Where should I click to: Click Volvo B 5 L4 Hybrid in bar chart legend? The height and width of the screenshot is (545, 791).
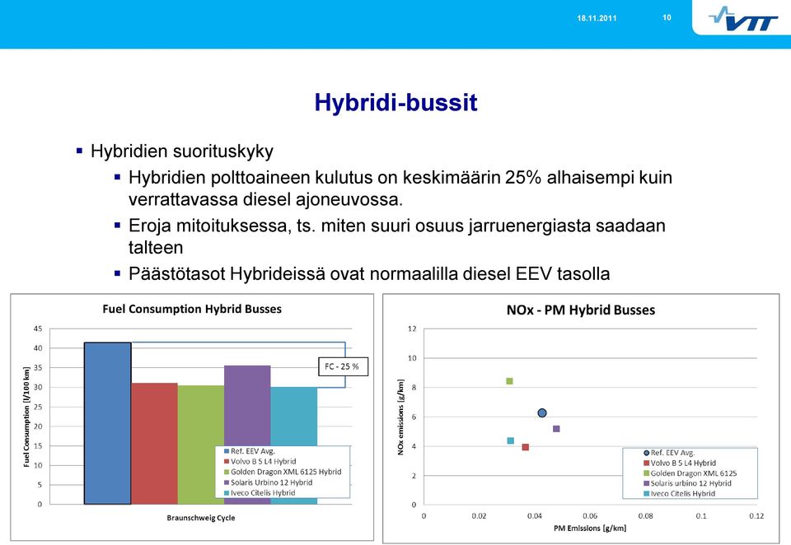(260, 461)
